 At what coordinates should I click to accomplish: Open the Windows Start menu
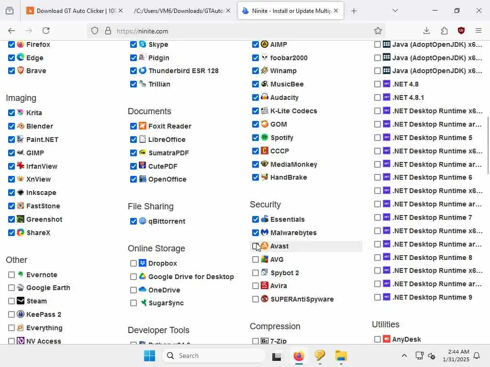[x=149, y=356]
